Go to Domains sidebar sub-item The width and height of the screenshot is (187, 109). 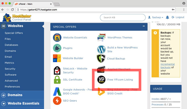tap(10, 51)
